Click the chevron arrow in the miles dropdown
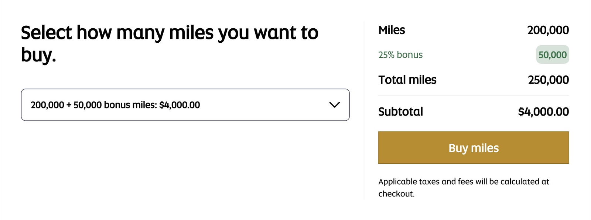The width and height of the screenshot is (591, 220). tap(334, 105)
